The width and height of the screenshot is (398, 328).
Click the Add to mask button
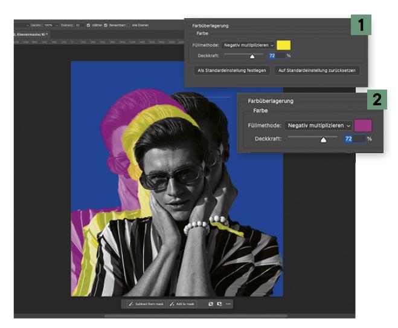coord(182,304)
